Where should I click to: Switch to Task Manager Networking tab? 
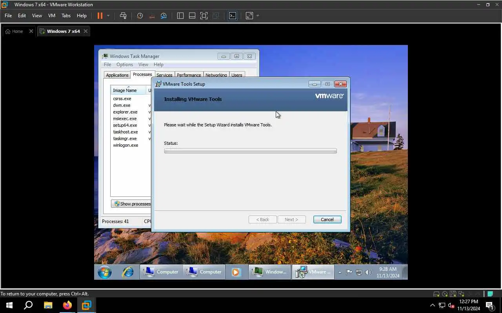click(216, 75)
